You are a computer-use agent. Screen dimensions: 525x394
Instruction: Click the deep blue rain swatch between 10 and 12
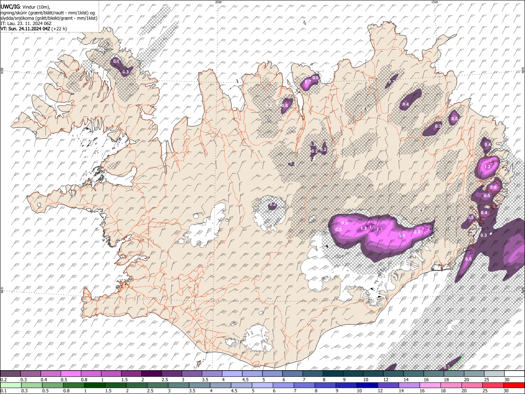pyautogui.click(x=367, y=385)
